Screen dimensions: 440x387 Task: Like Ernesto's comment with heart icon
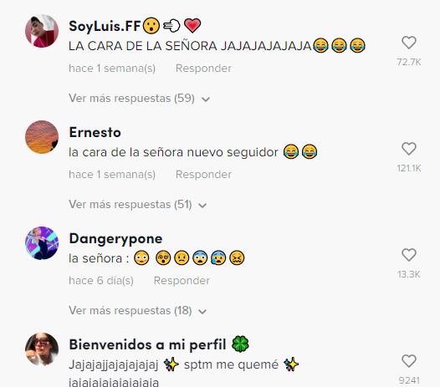click(409, 149)
